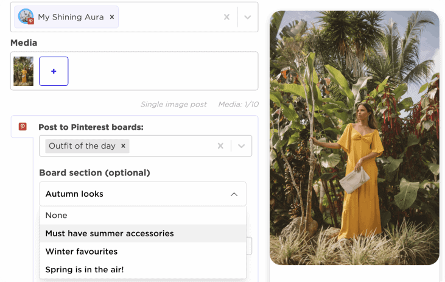
Task: Remove the Outfit of the day board
Action: [x=123, y=146]
